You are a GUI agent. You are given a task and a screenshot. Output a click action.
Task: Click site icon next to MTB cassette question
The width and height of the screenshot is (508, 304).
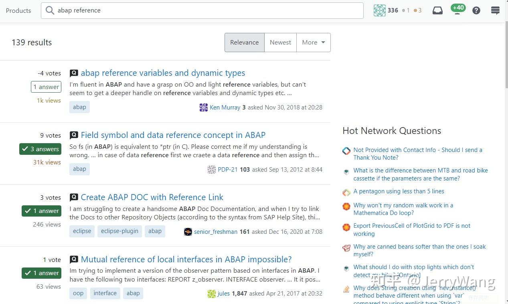point(346,172)
